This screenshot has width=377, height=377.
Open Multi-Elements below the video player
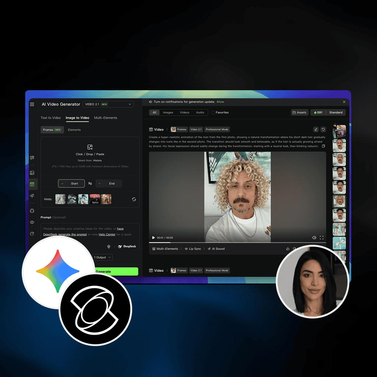tap(165, 249)
